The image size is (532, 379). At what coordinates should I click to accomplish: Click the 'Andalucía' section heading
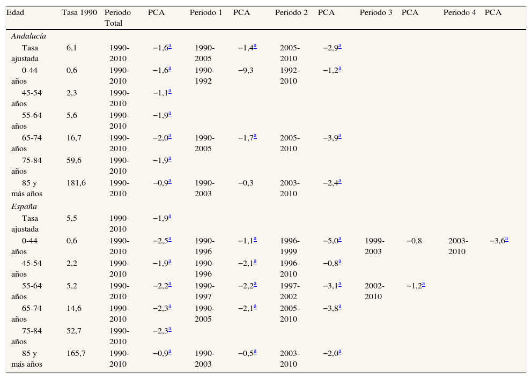[x=28, y=36]
